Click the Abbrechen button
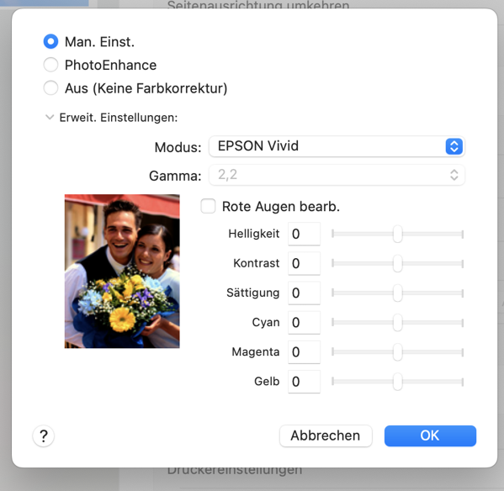 [326, 436]
